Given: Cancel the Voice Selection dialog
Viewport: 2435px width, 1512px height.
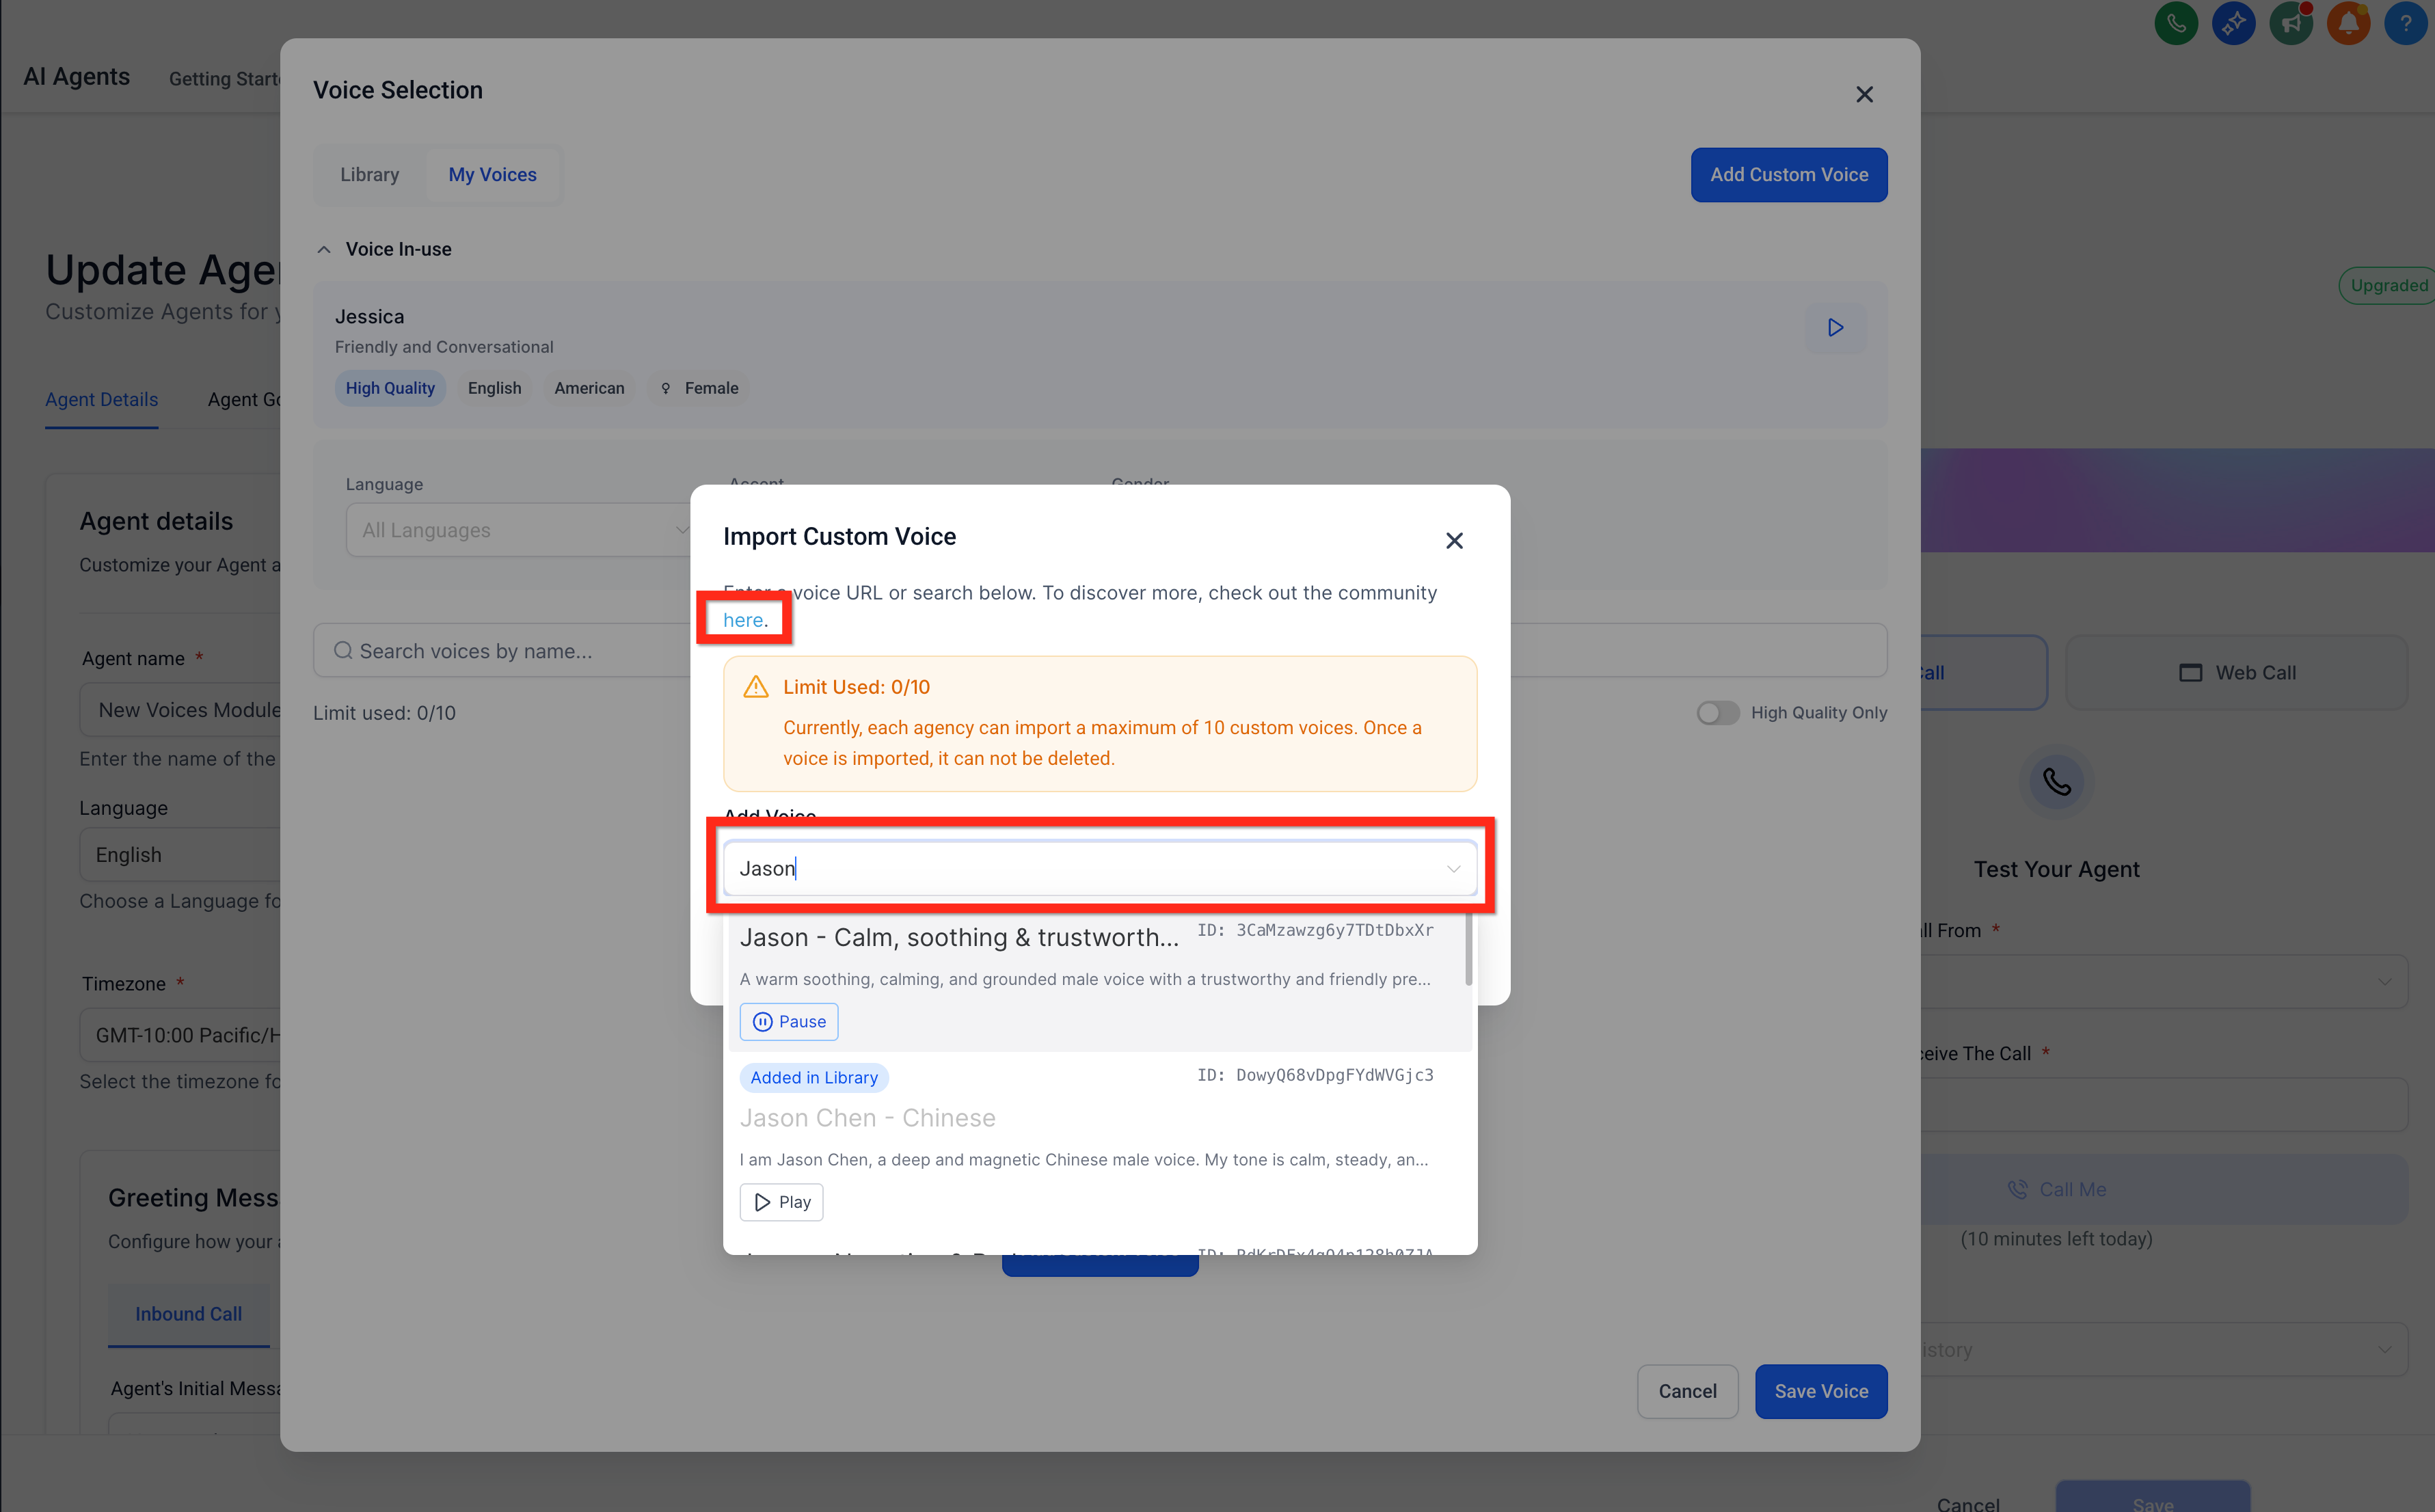Looking at the screenshot, I should tap(1687, 1391).
